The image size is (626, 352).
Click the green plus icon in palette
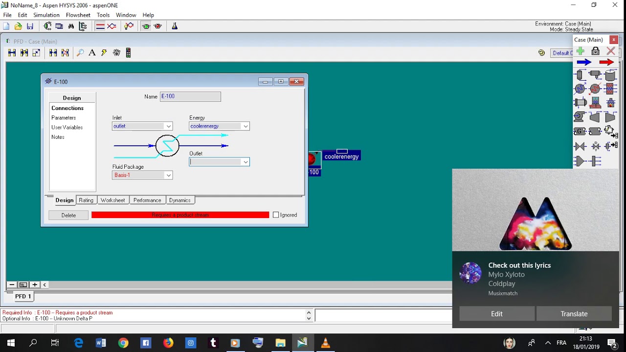tap(581, 51)
